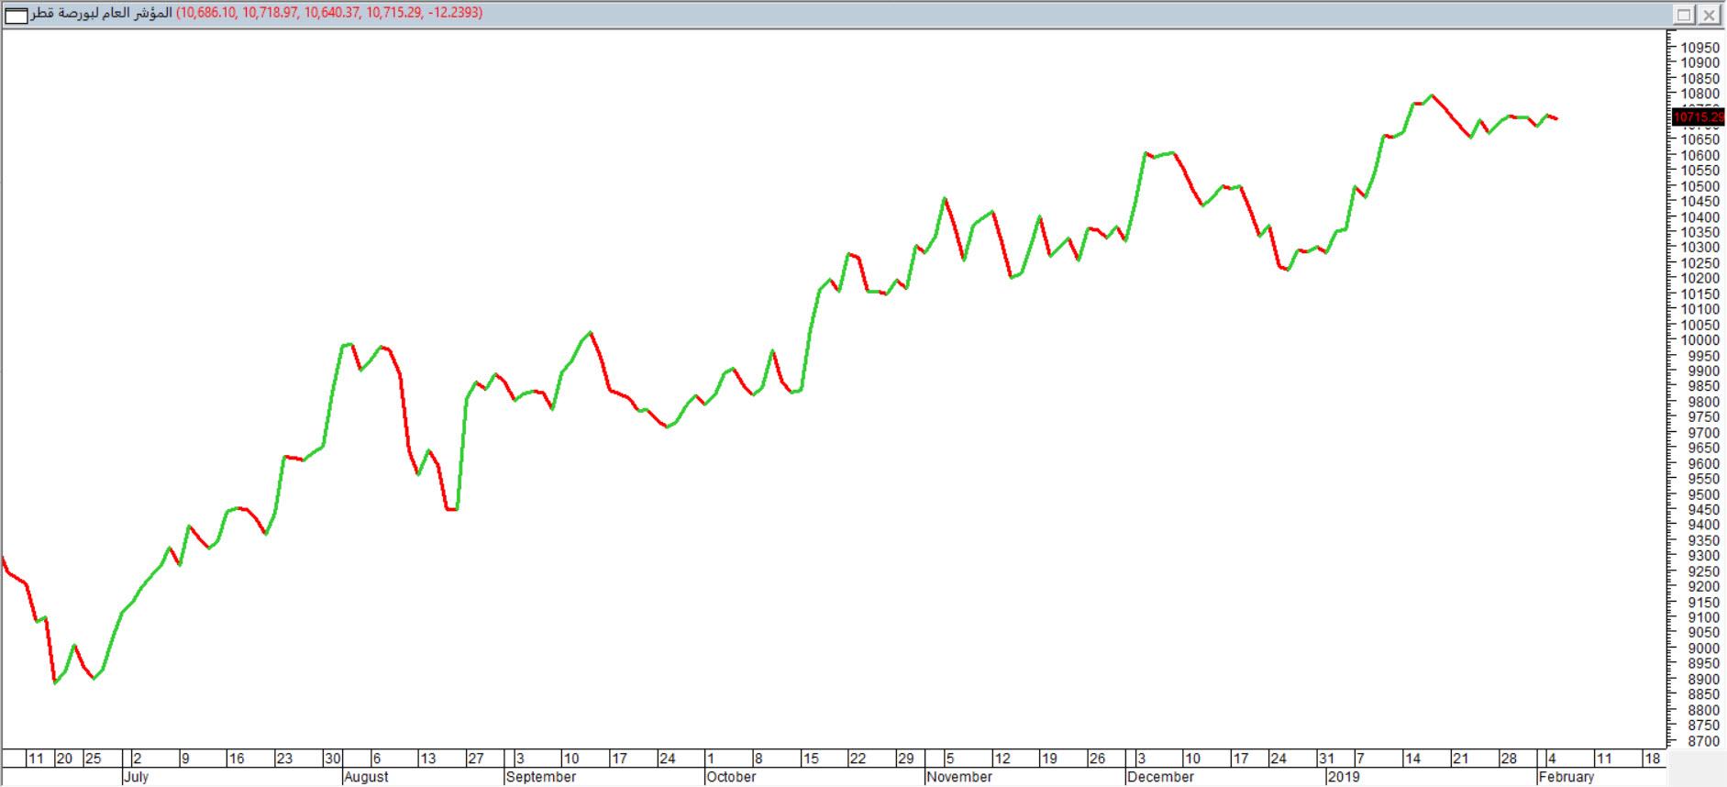Click the date label 28 on the time axis
Viewport: 1727px width, 787px height.
point(1508,759)
